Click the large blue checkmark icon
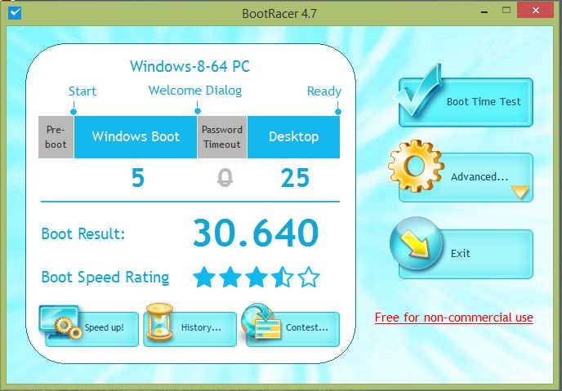562x391 pixels. pyautogui.click(x=418, y=91)
